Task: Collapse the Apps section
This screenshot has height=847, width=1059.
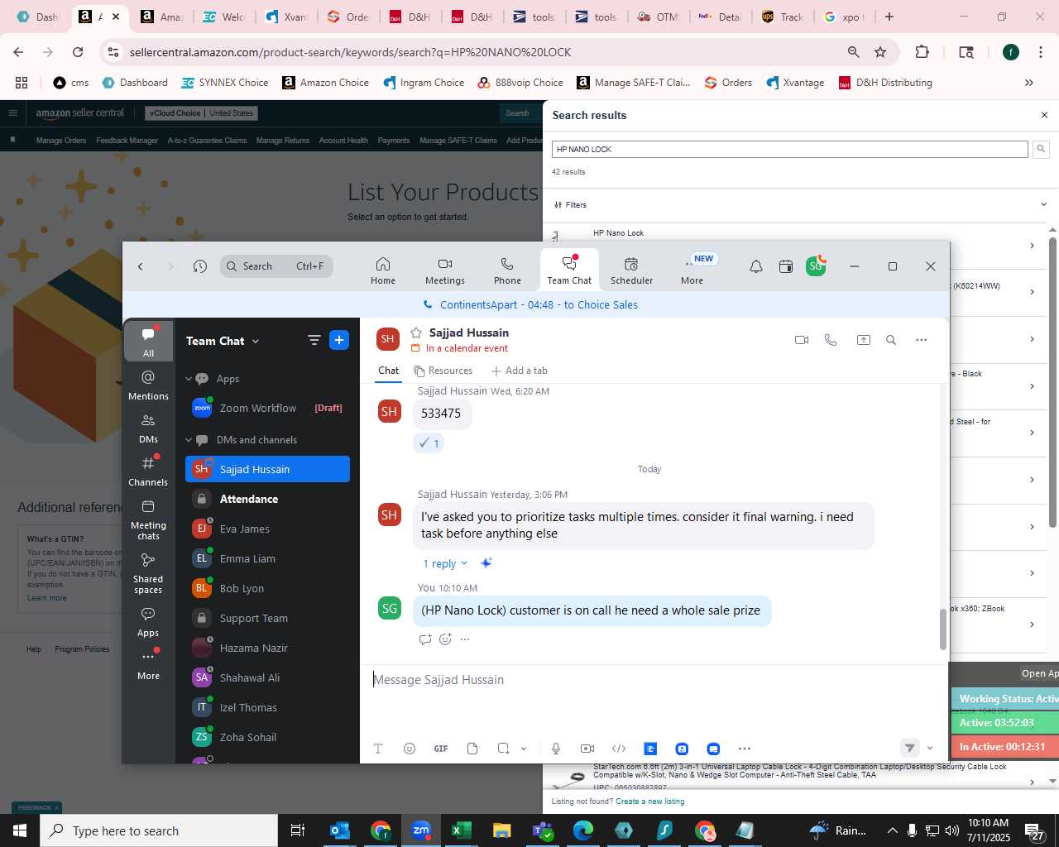Action: [x=189, y=379]
